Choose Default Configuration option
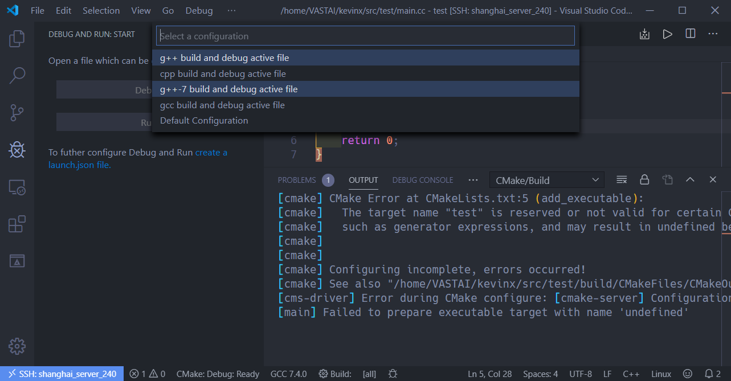Screen dimensions: 731x381 click(366, 120)
